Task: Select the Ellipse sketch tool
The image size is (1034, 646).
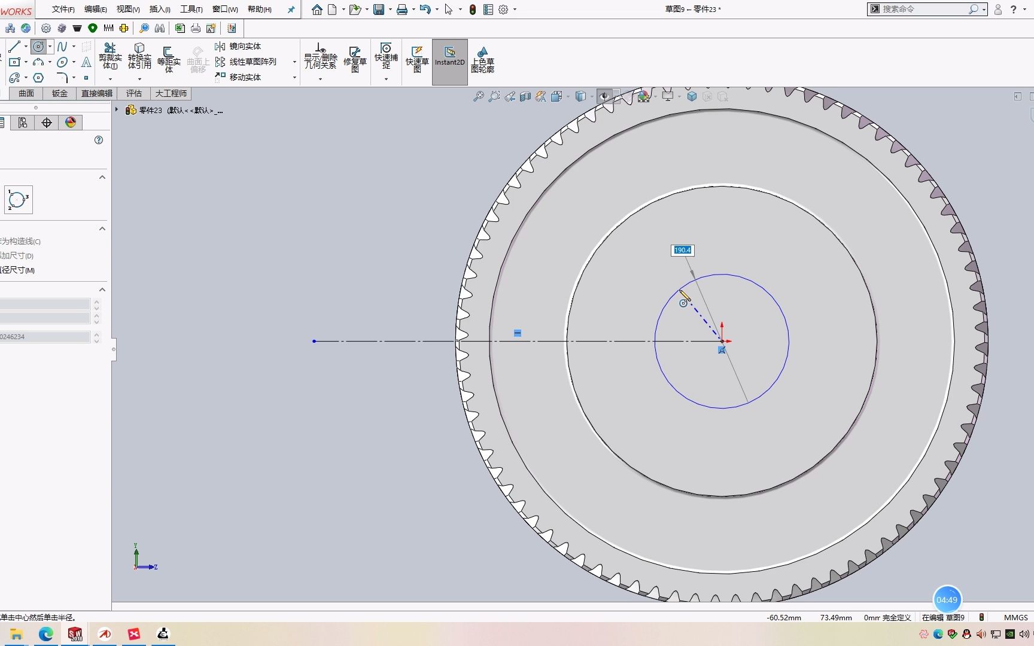Action: (62, 62)
